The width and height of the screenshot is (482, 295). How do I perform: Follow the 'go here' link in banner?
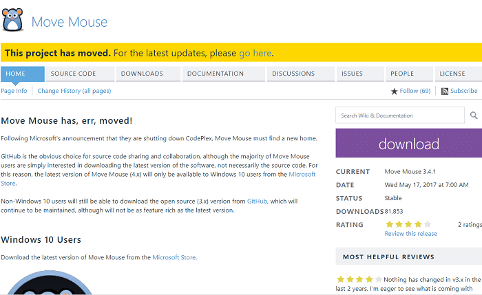(x=255, y=53)
